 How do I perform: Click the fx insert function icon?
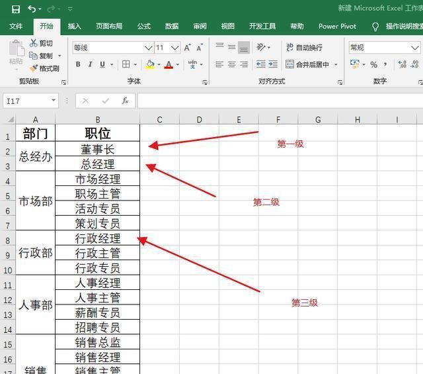point(125,101)
